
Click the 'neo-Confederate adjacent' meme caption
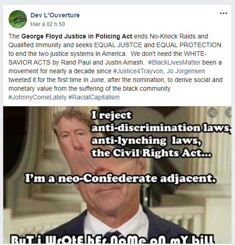[120, 179]
